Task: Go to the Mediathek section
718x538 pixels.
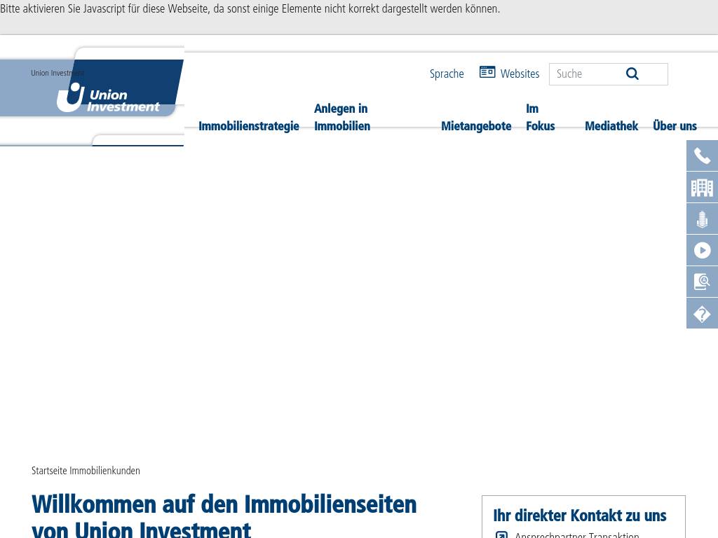Action: (x=611, y=127)
